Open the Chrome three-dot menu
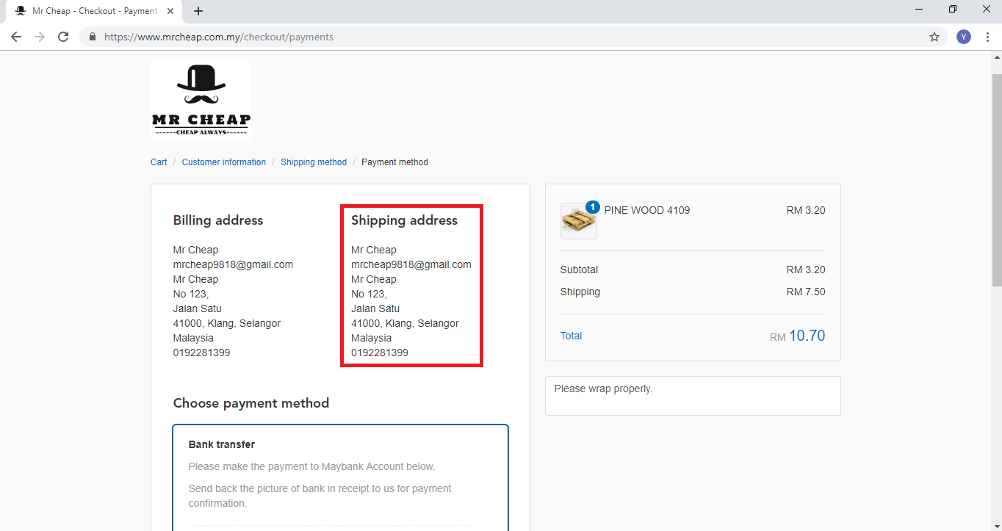 pyautogui.click(x=987, y=37)
